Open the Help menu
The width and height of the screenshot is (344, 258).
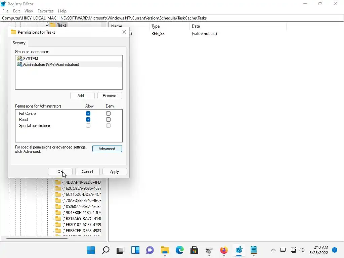pos(62,11)
